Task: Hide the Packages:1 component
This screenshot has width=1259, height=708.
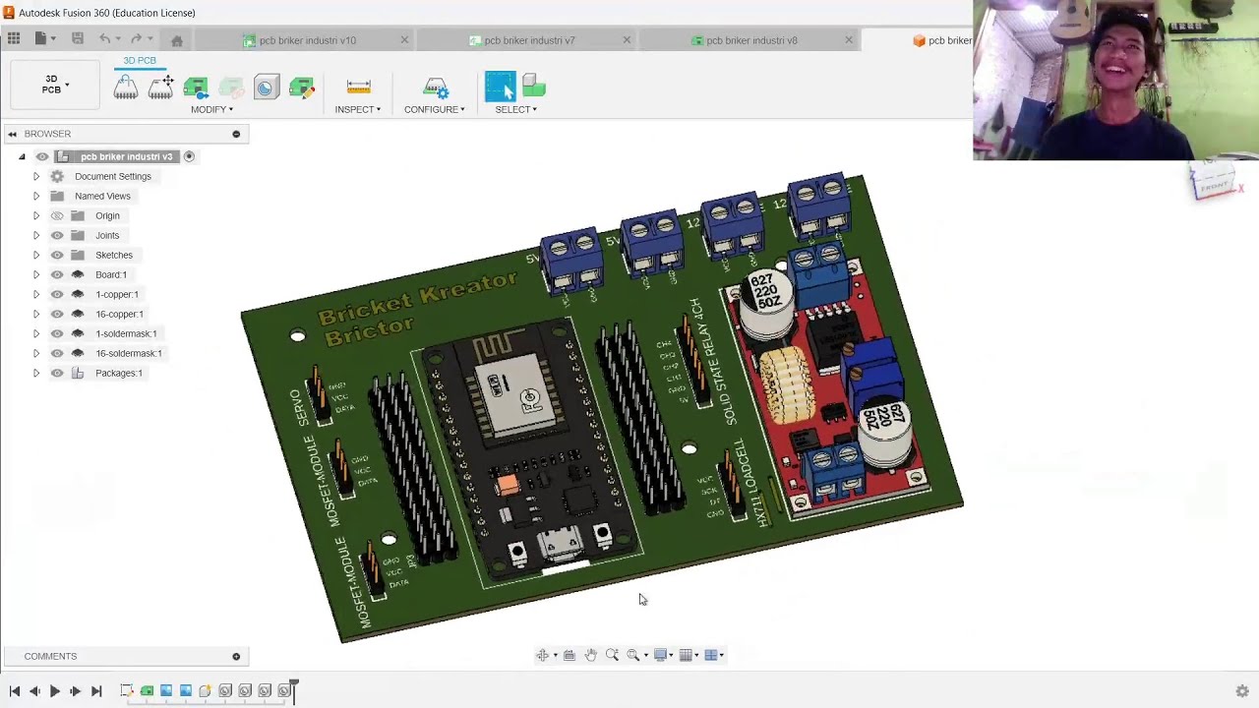Action: pos(57,373)
